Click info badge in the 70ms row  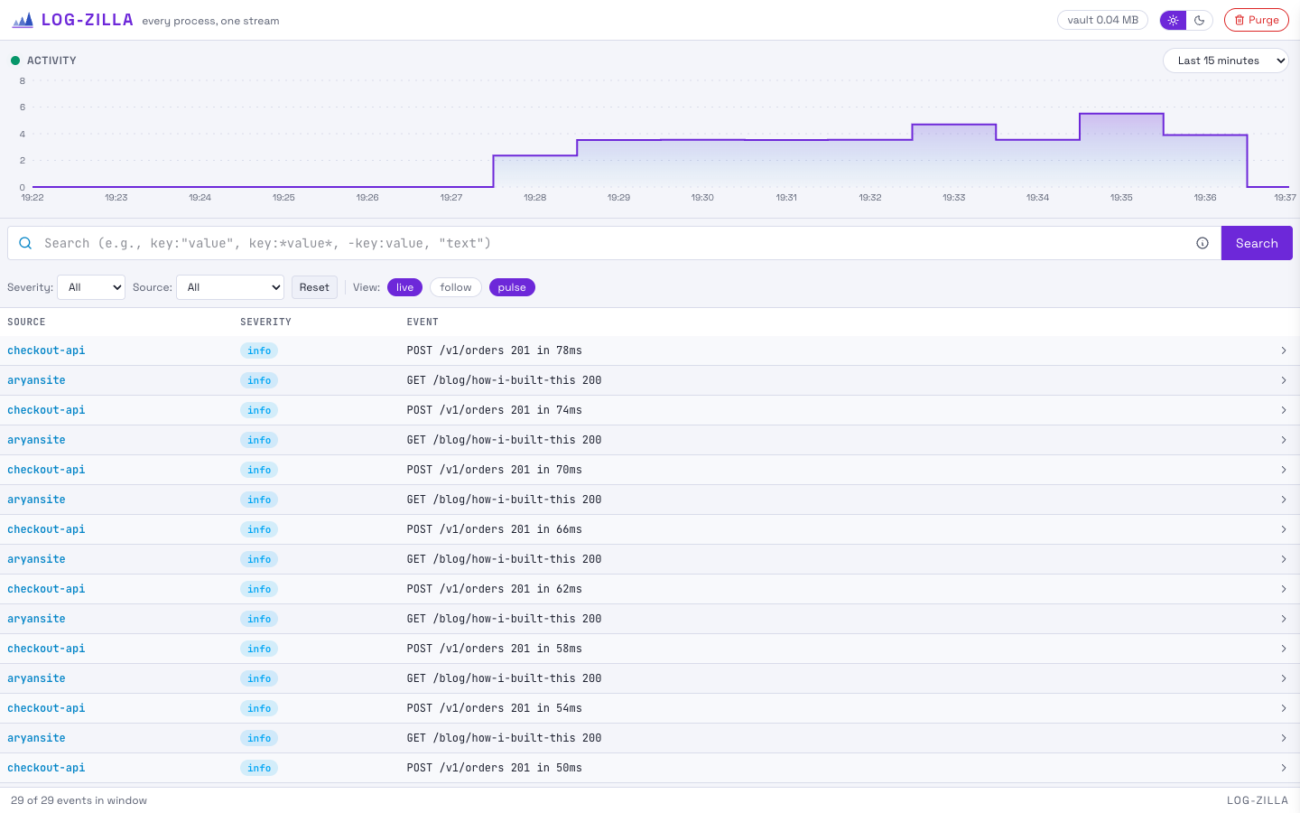coord(259,470)
